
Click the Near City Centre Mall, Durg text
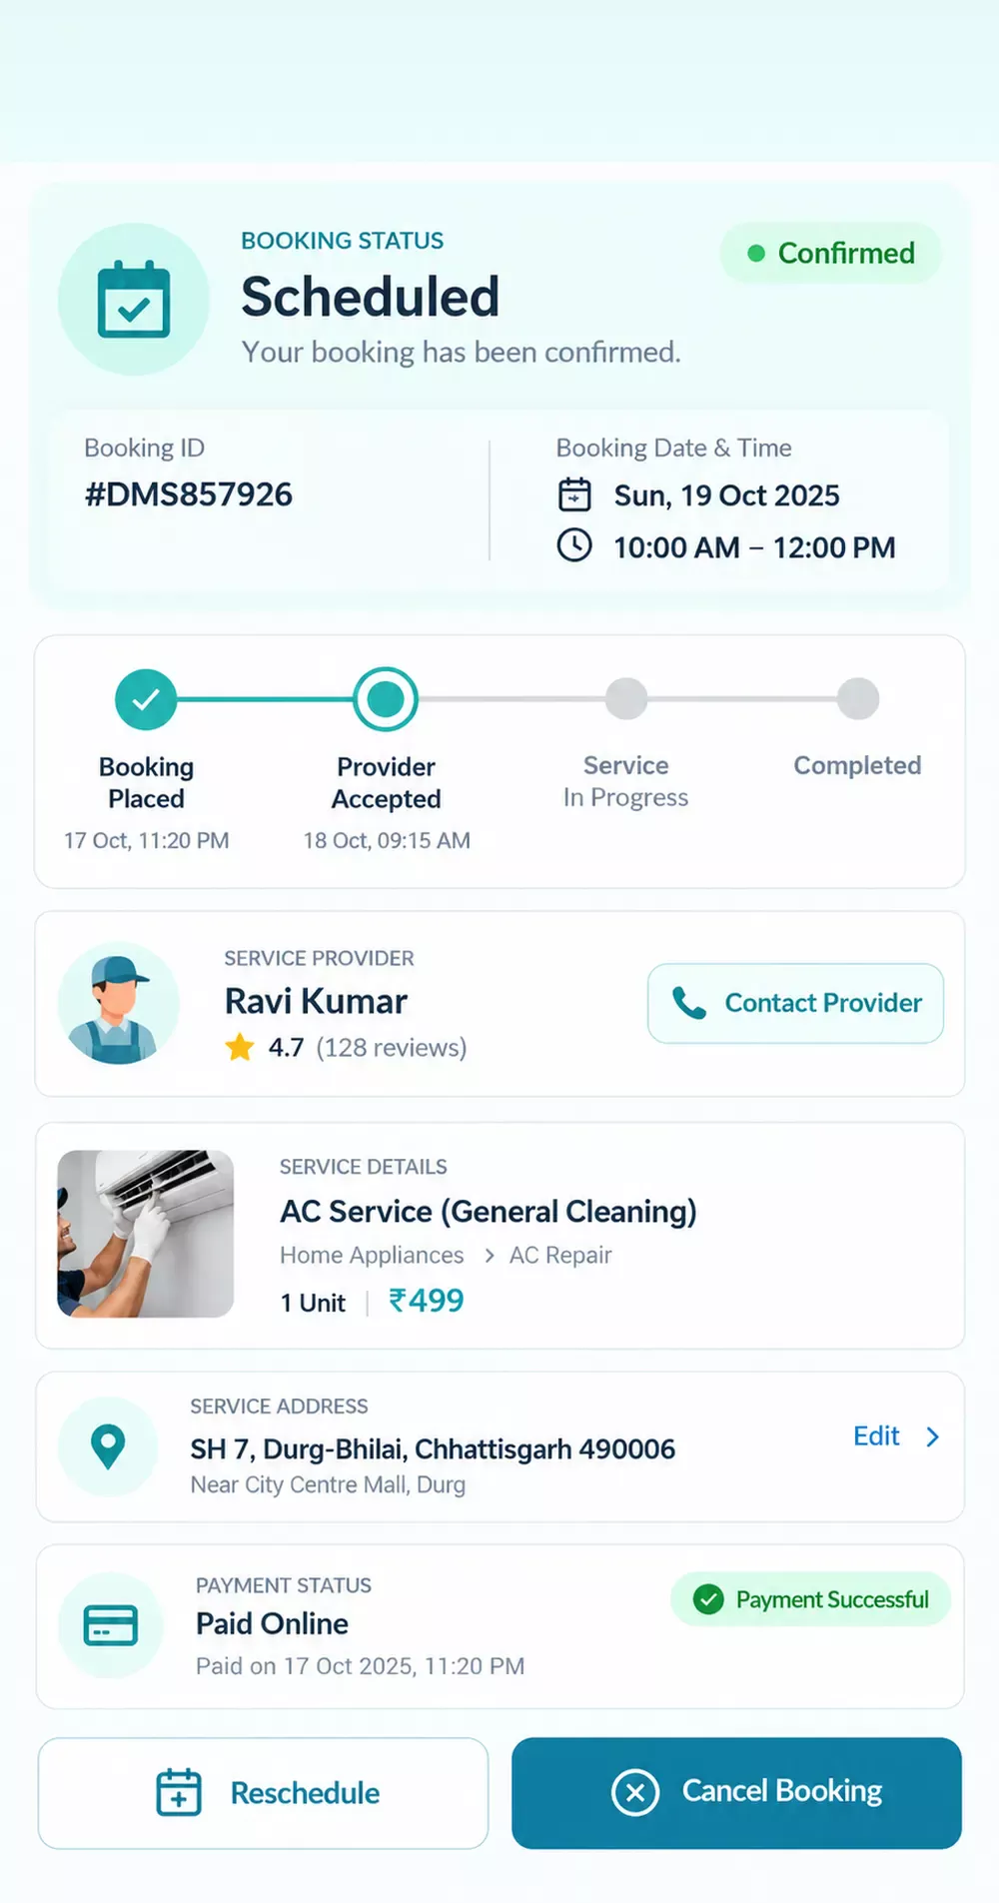(328, 1484)
